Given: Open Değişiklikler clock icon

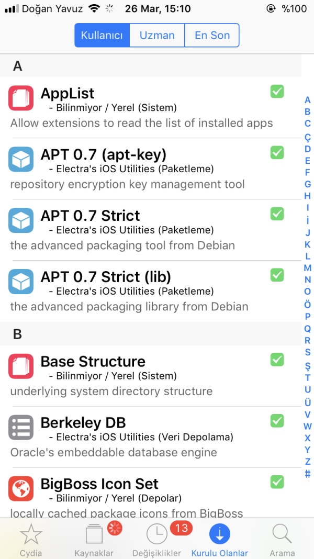Looking at the screenshot, I should 157,534.
